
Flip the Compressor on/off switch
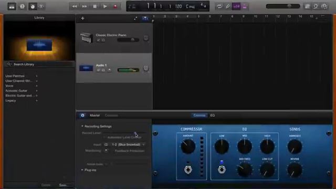[x=188, y=170]
